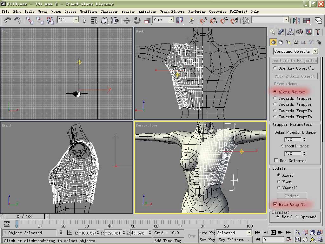Toggle the Select and Manipulate tool

192,20
